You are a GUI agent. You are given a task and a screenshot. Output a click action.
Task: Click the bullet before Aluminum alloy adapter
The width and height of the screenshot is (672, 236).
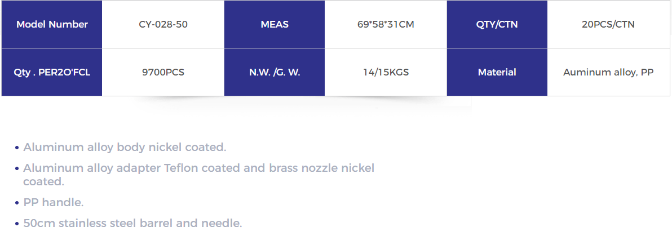click(x=17, y=168)
